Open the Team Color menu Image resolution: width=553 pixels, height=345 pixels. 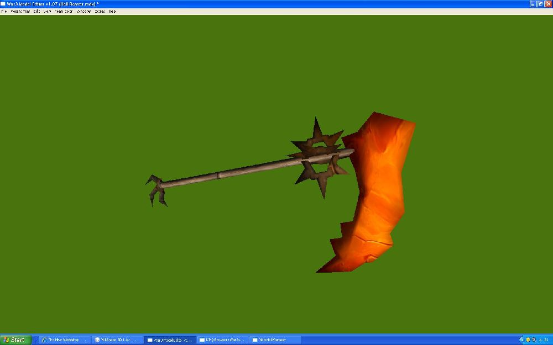click(x=64, y=11)
